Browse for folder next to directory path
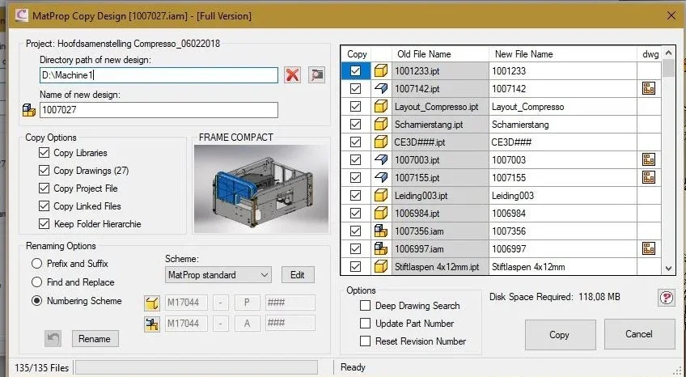Screen dimensions: 686x377 (x=317, y=75)
